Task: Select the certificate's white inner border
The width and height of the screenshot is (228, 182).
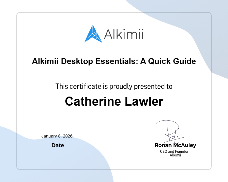Action: (114, 13)
